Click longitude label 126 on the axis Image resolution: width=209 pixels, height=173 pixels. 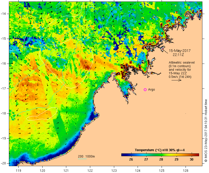tap(186, 170)
